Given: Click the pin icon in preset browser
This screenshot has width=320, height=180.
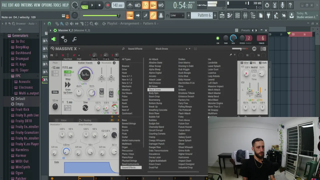Looking at the screenshot, I should point(231,55).
